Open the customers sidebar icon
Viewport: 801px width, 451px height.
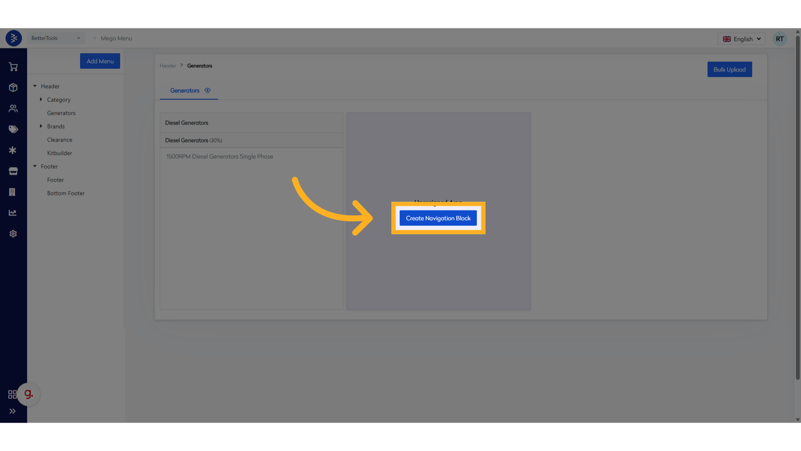(13, 109)
